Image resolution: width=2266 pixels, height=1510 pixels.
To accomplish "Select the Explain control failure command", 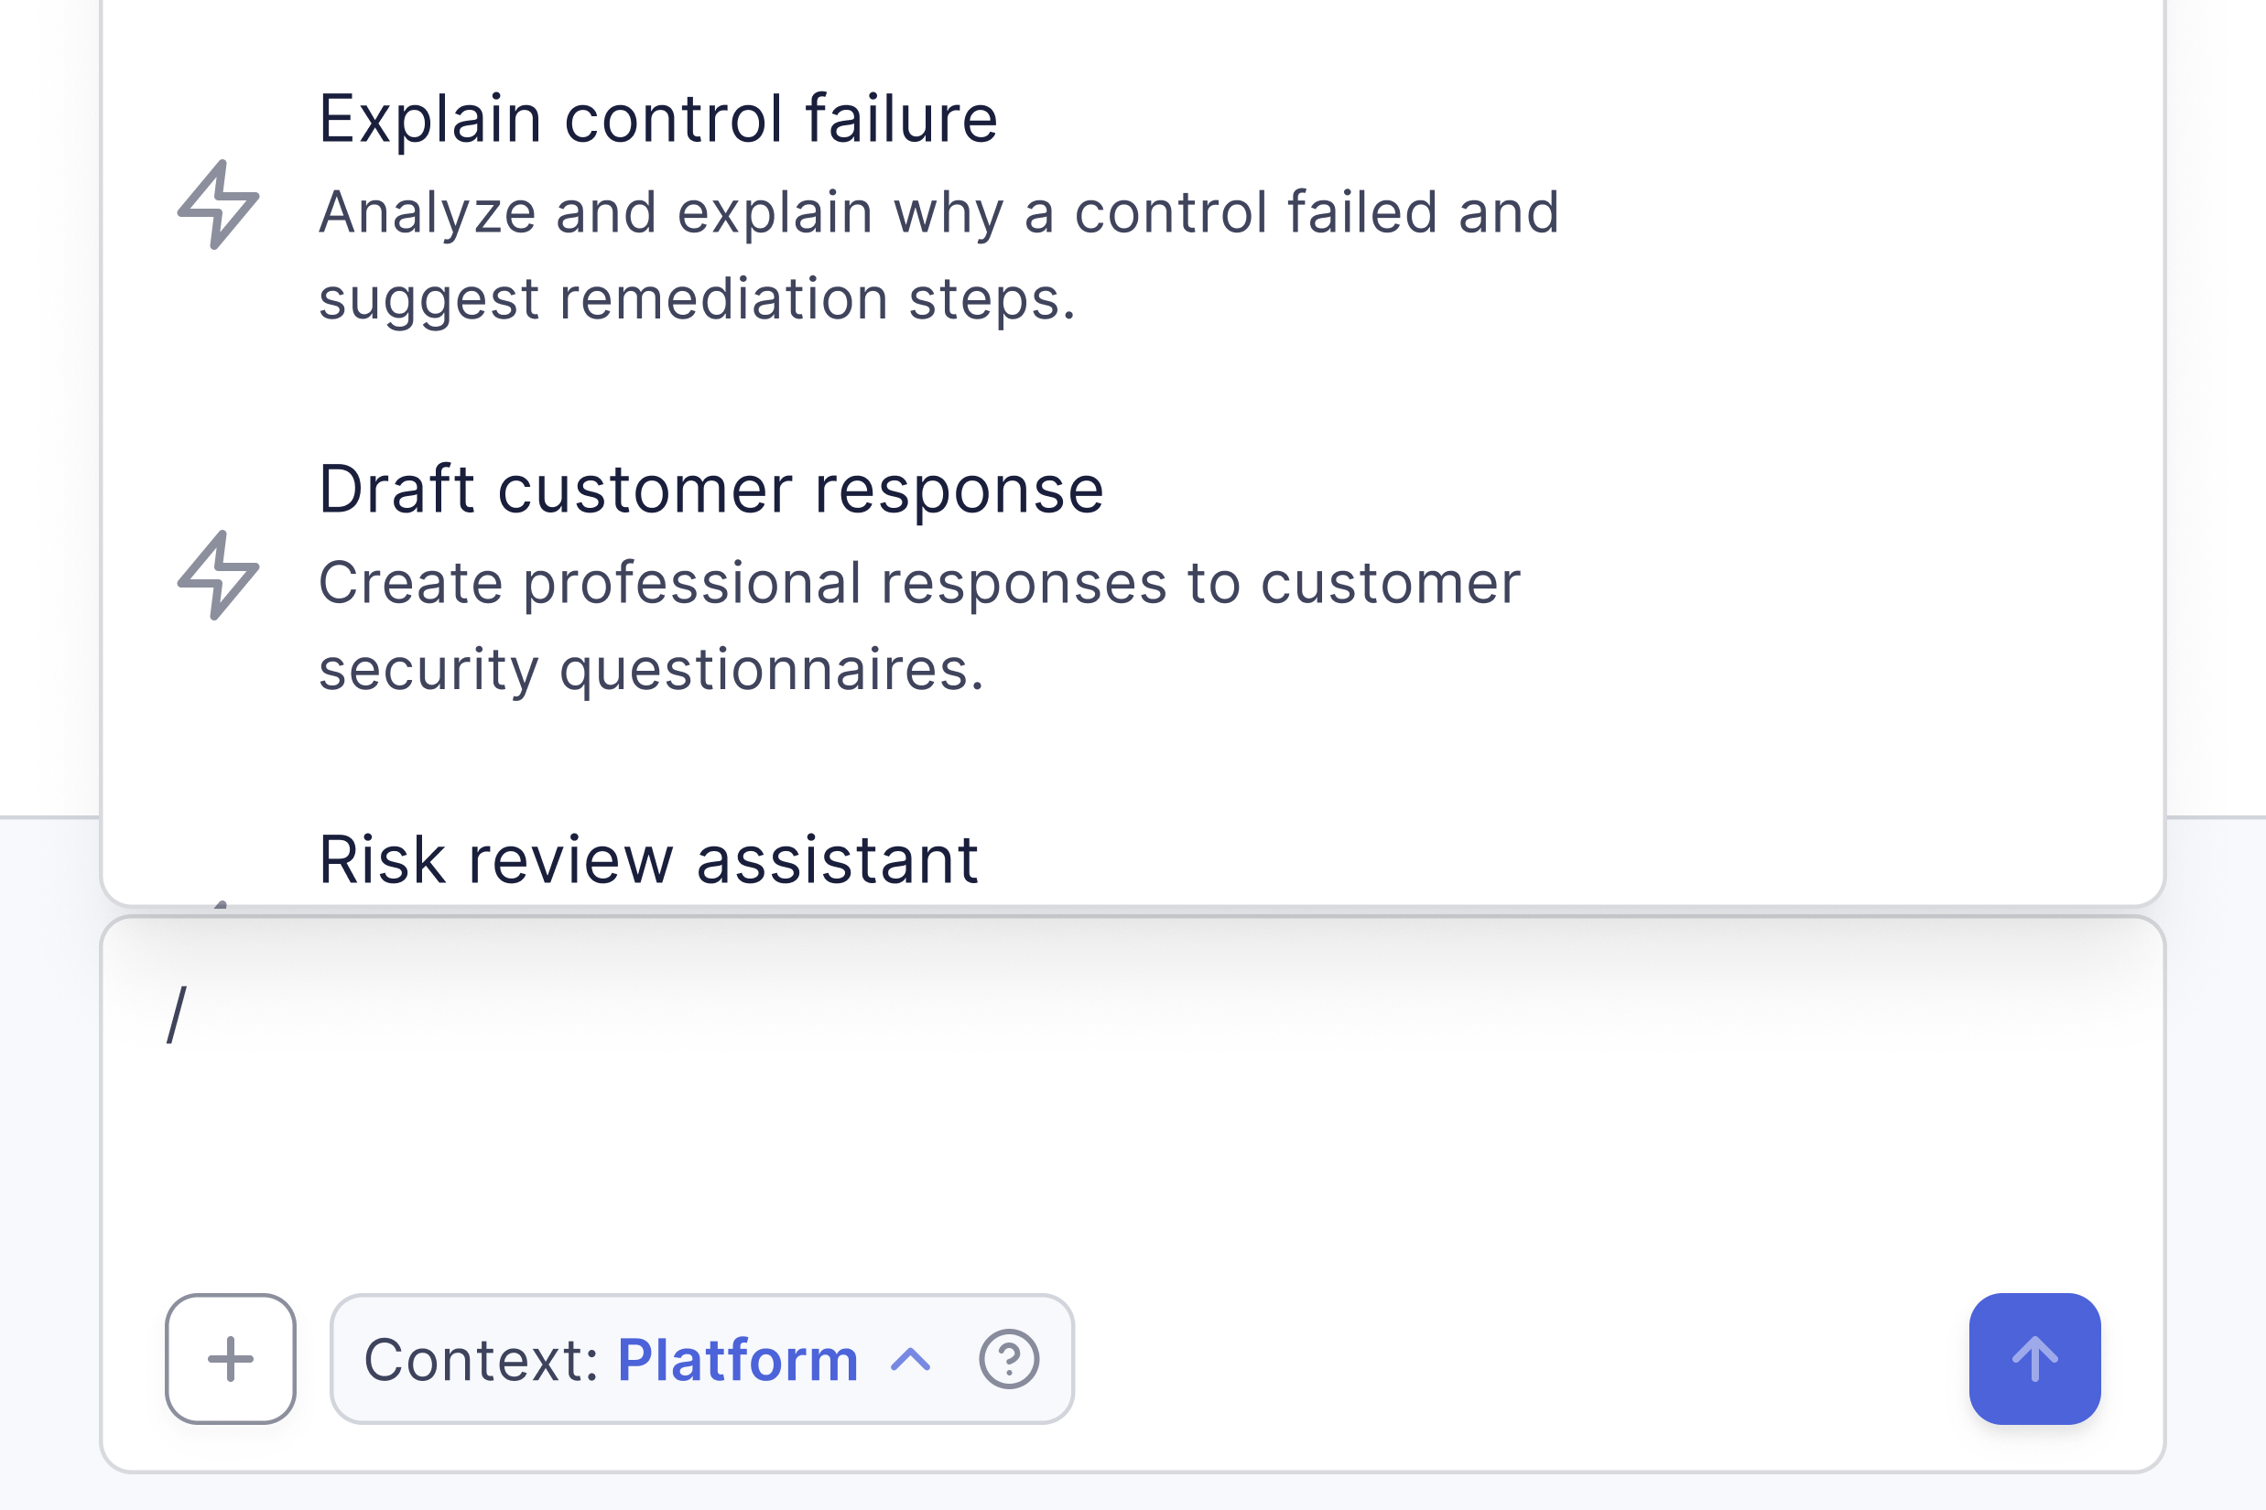I will pyautogui.click(x=658, y=118).
